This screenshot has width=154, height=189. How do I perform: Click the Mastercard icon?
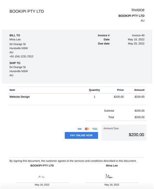point(87,129)
